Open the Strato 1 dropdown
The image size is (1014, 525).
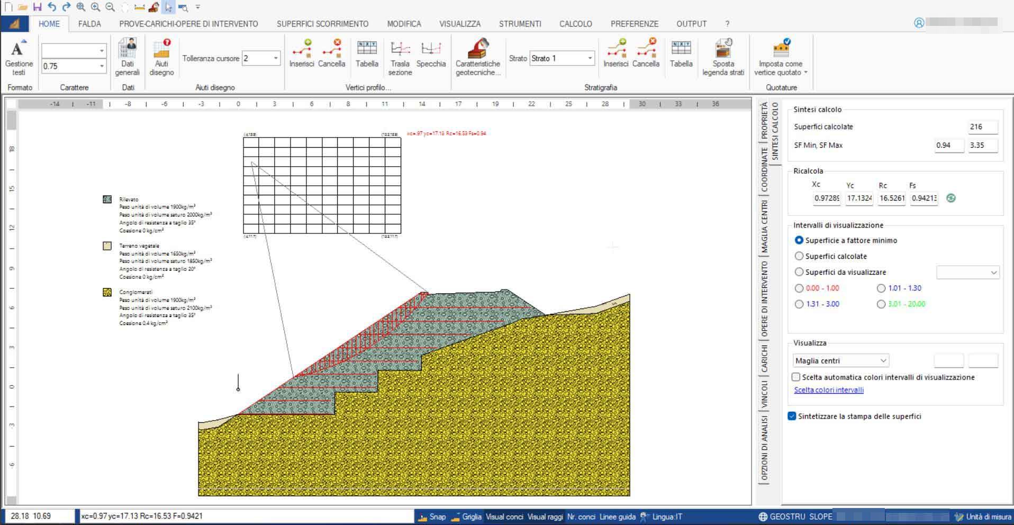click(x=590, y=58)
